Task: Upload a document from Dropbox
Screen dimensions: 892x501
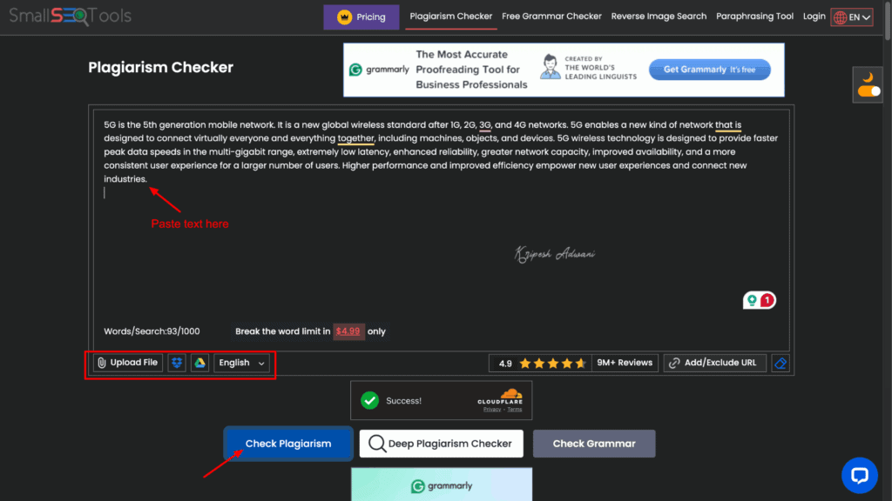Action: pyautogui.click(x=177, y=363)
